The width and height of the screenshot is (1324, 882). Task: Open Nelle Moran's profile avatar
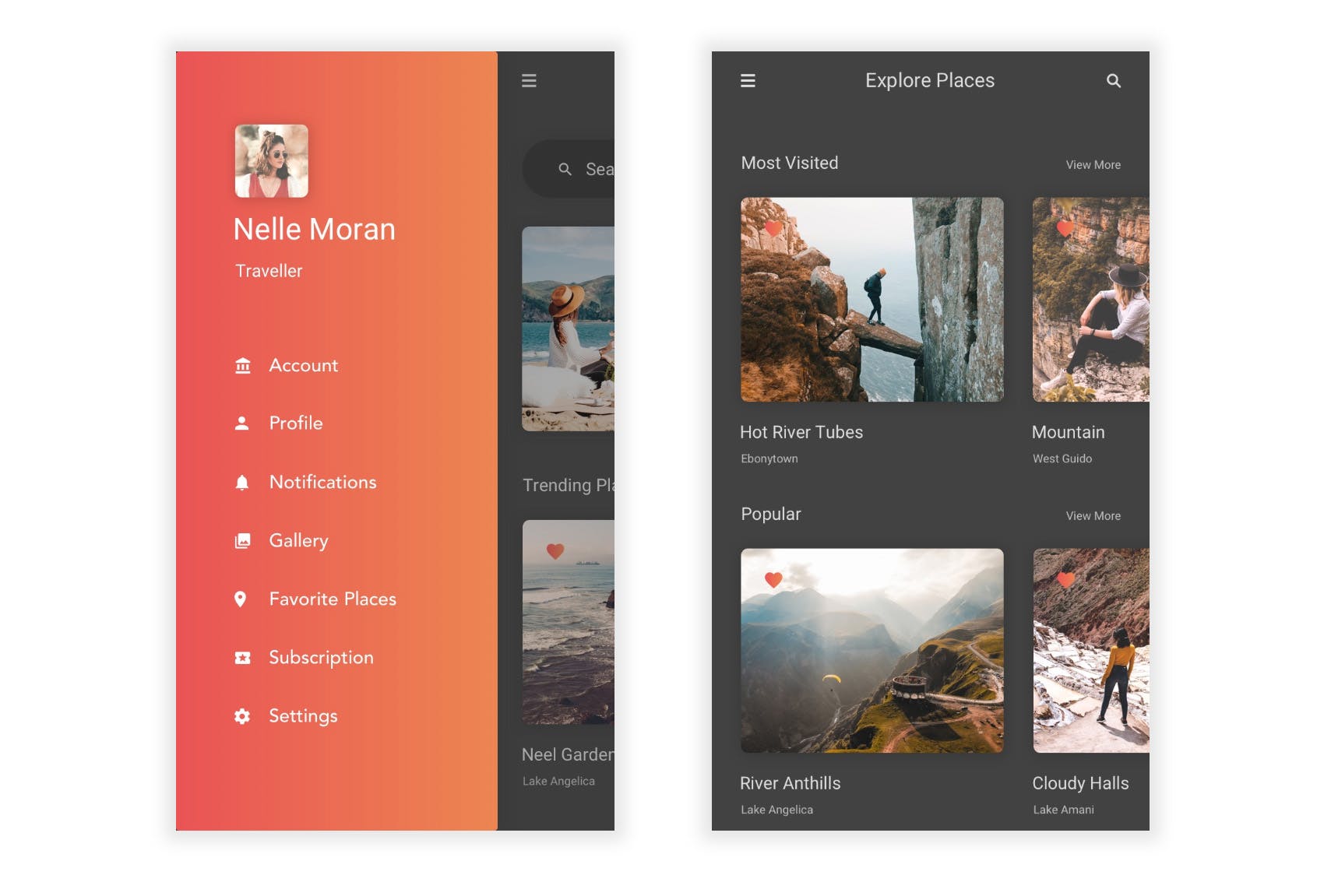click(x=272, y=161)
